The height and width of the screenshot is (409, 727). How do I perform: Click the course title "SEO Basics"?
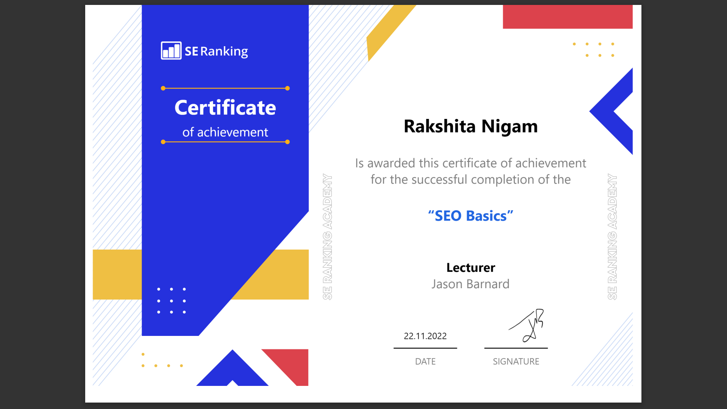pyautogui.click(x=471, y=216)
